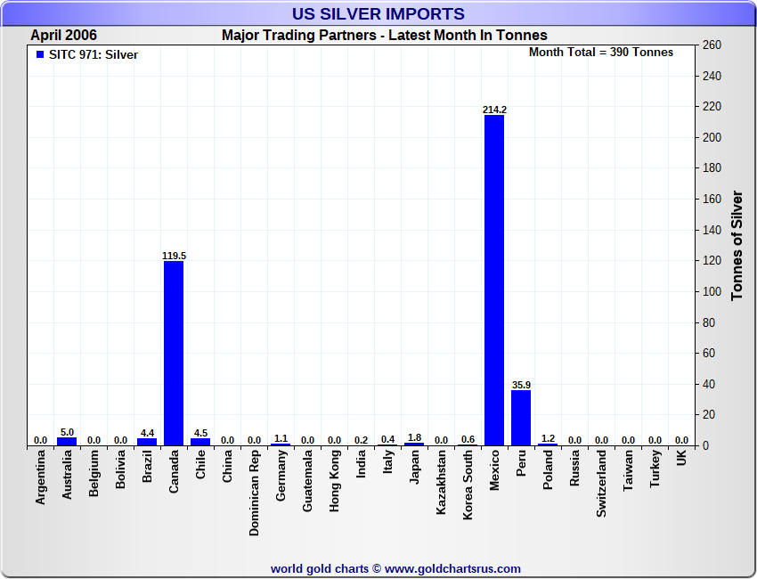Click the blue SITC 971 legend swatch
Screen dimensions: 757x579
pos(39,55)
